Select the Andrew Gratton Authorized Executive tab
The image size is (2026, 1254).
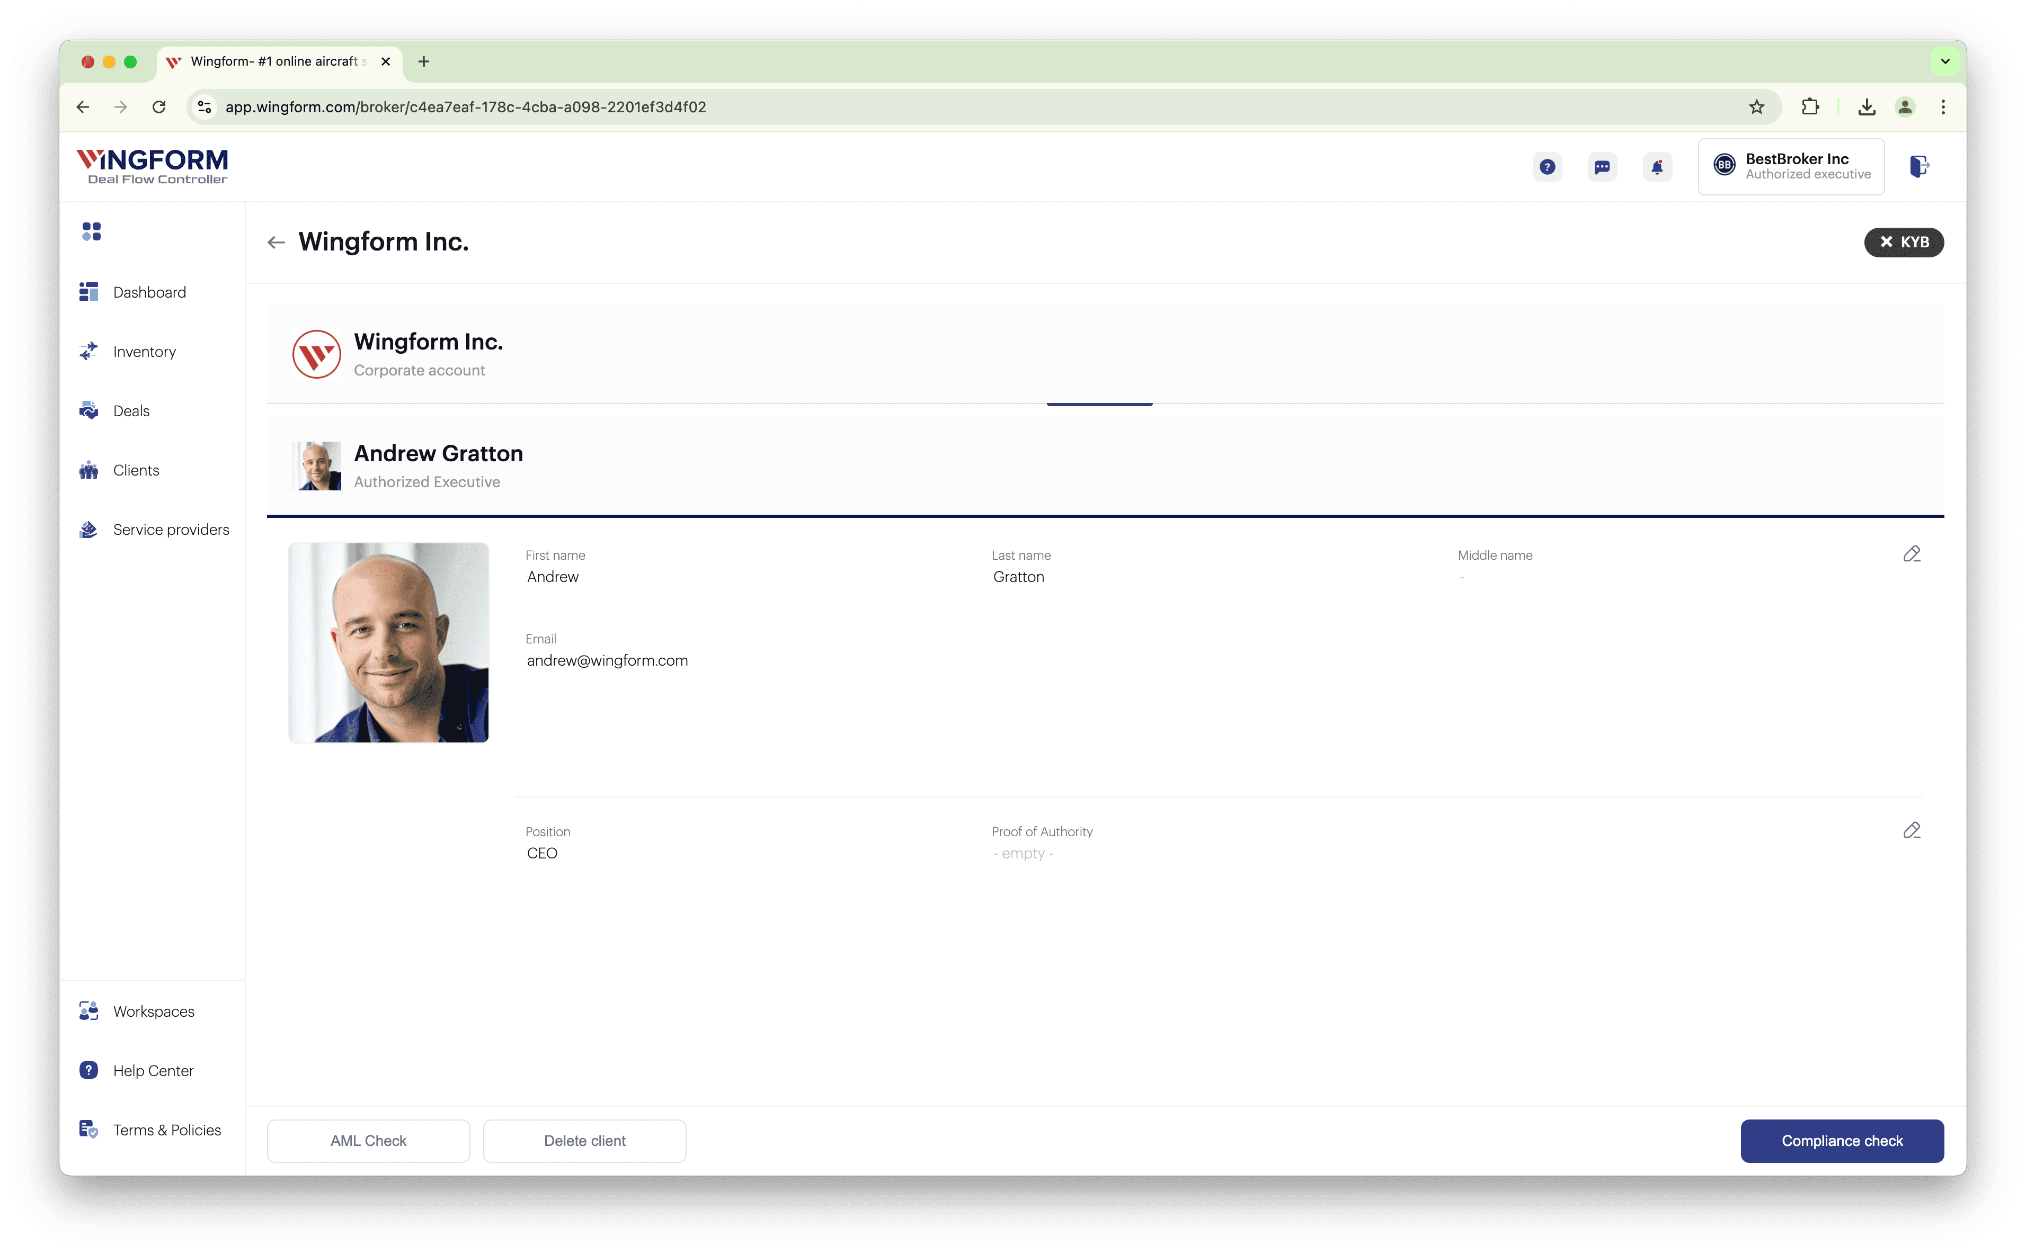[1105, 465]
